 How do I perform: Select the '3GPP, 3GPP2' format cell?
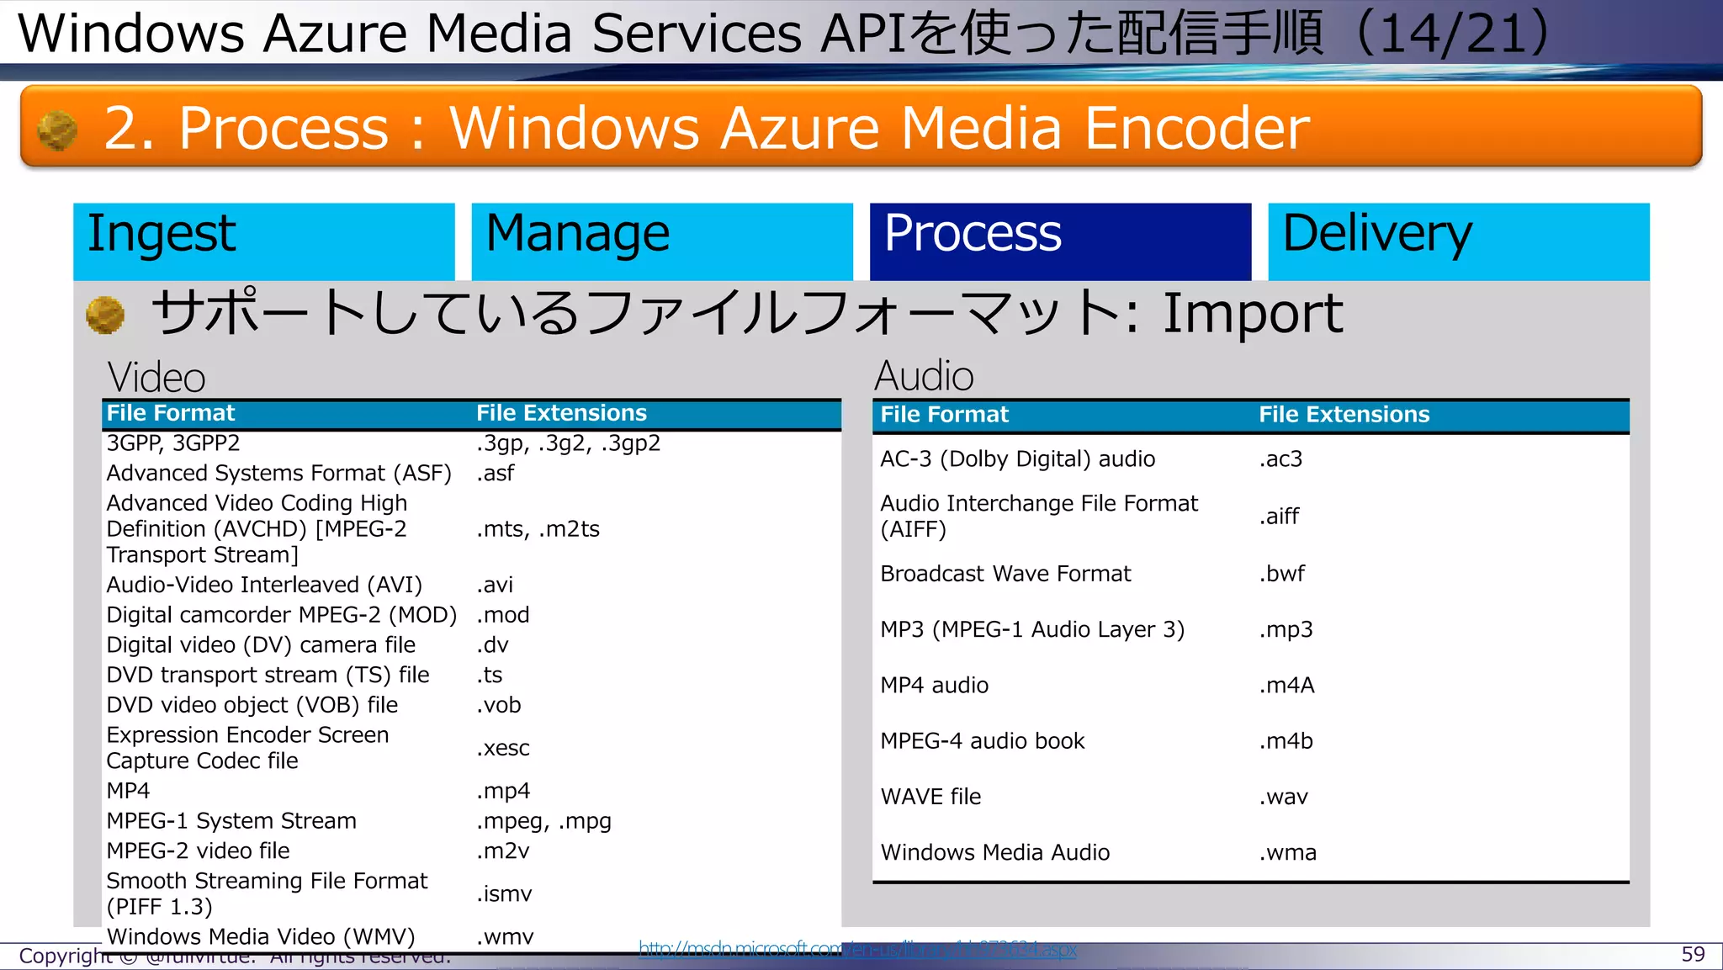pyautogui.click(x=173, y=443)
